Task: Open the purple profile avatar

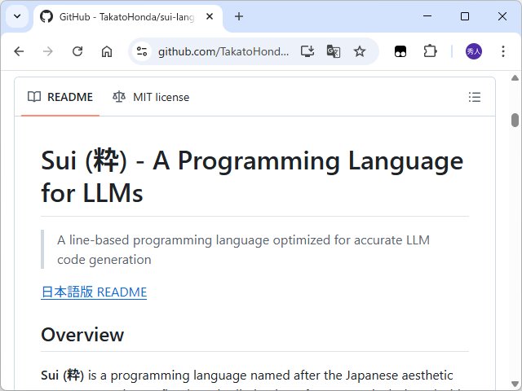Action: point(473,51)
